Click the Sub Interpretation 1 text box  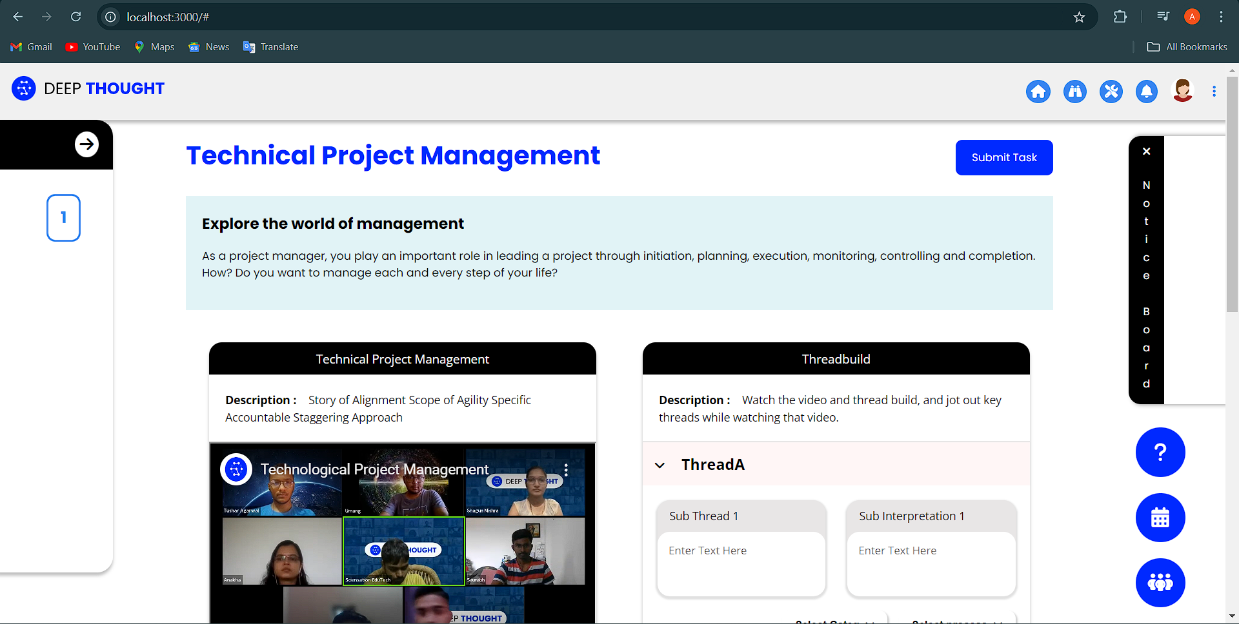(931, 564)
